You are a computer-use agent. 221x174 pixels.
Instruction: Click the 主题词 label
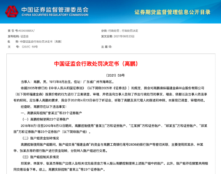coord(107,47)
